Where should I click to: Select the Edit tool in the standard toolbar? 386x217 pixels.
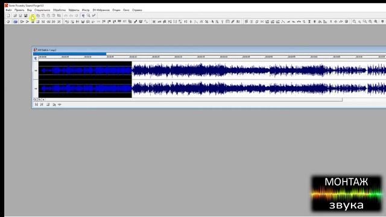83,16
